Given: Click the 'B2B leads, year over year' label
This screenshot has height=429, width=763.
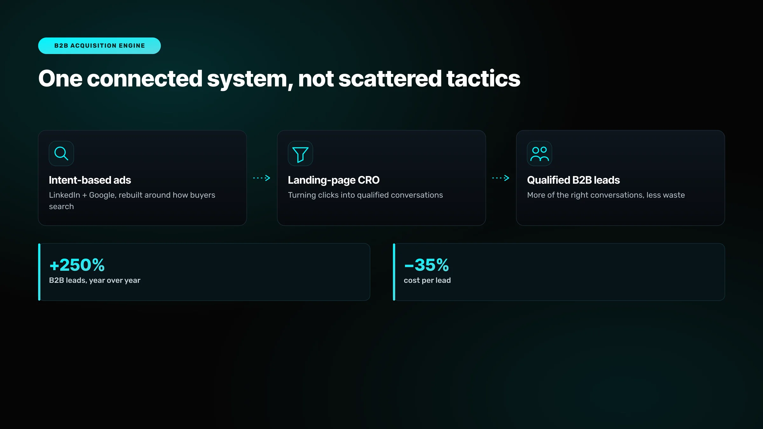Looking at the screenshot, I should click(95, 280).
